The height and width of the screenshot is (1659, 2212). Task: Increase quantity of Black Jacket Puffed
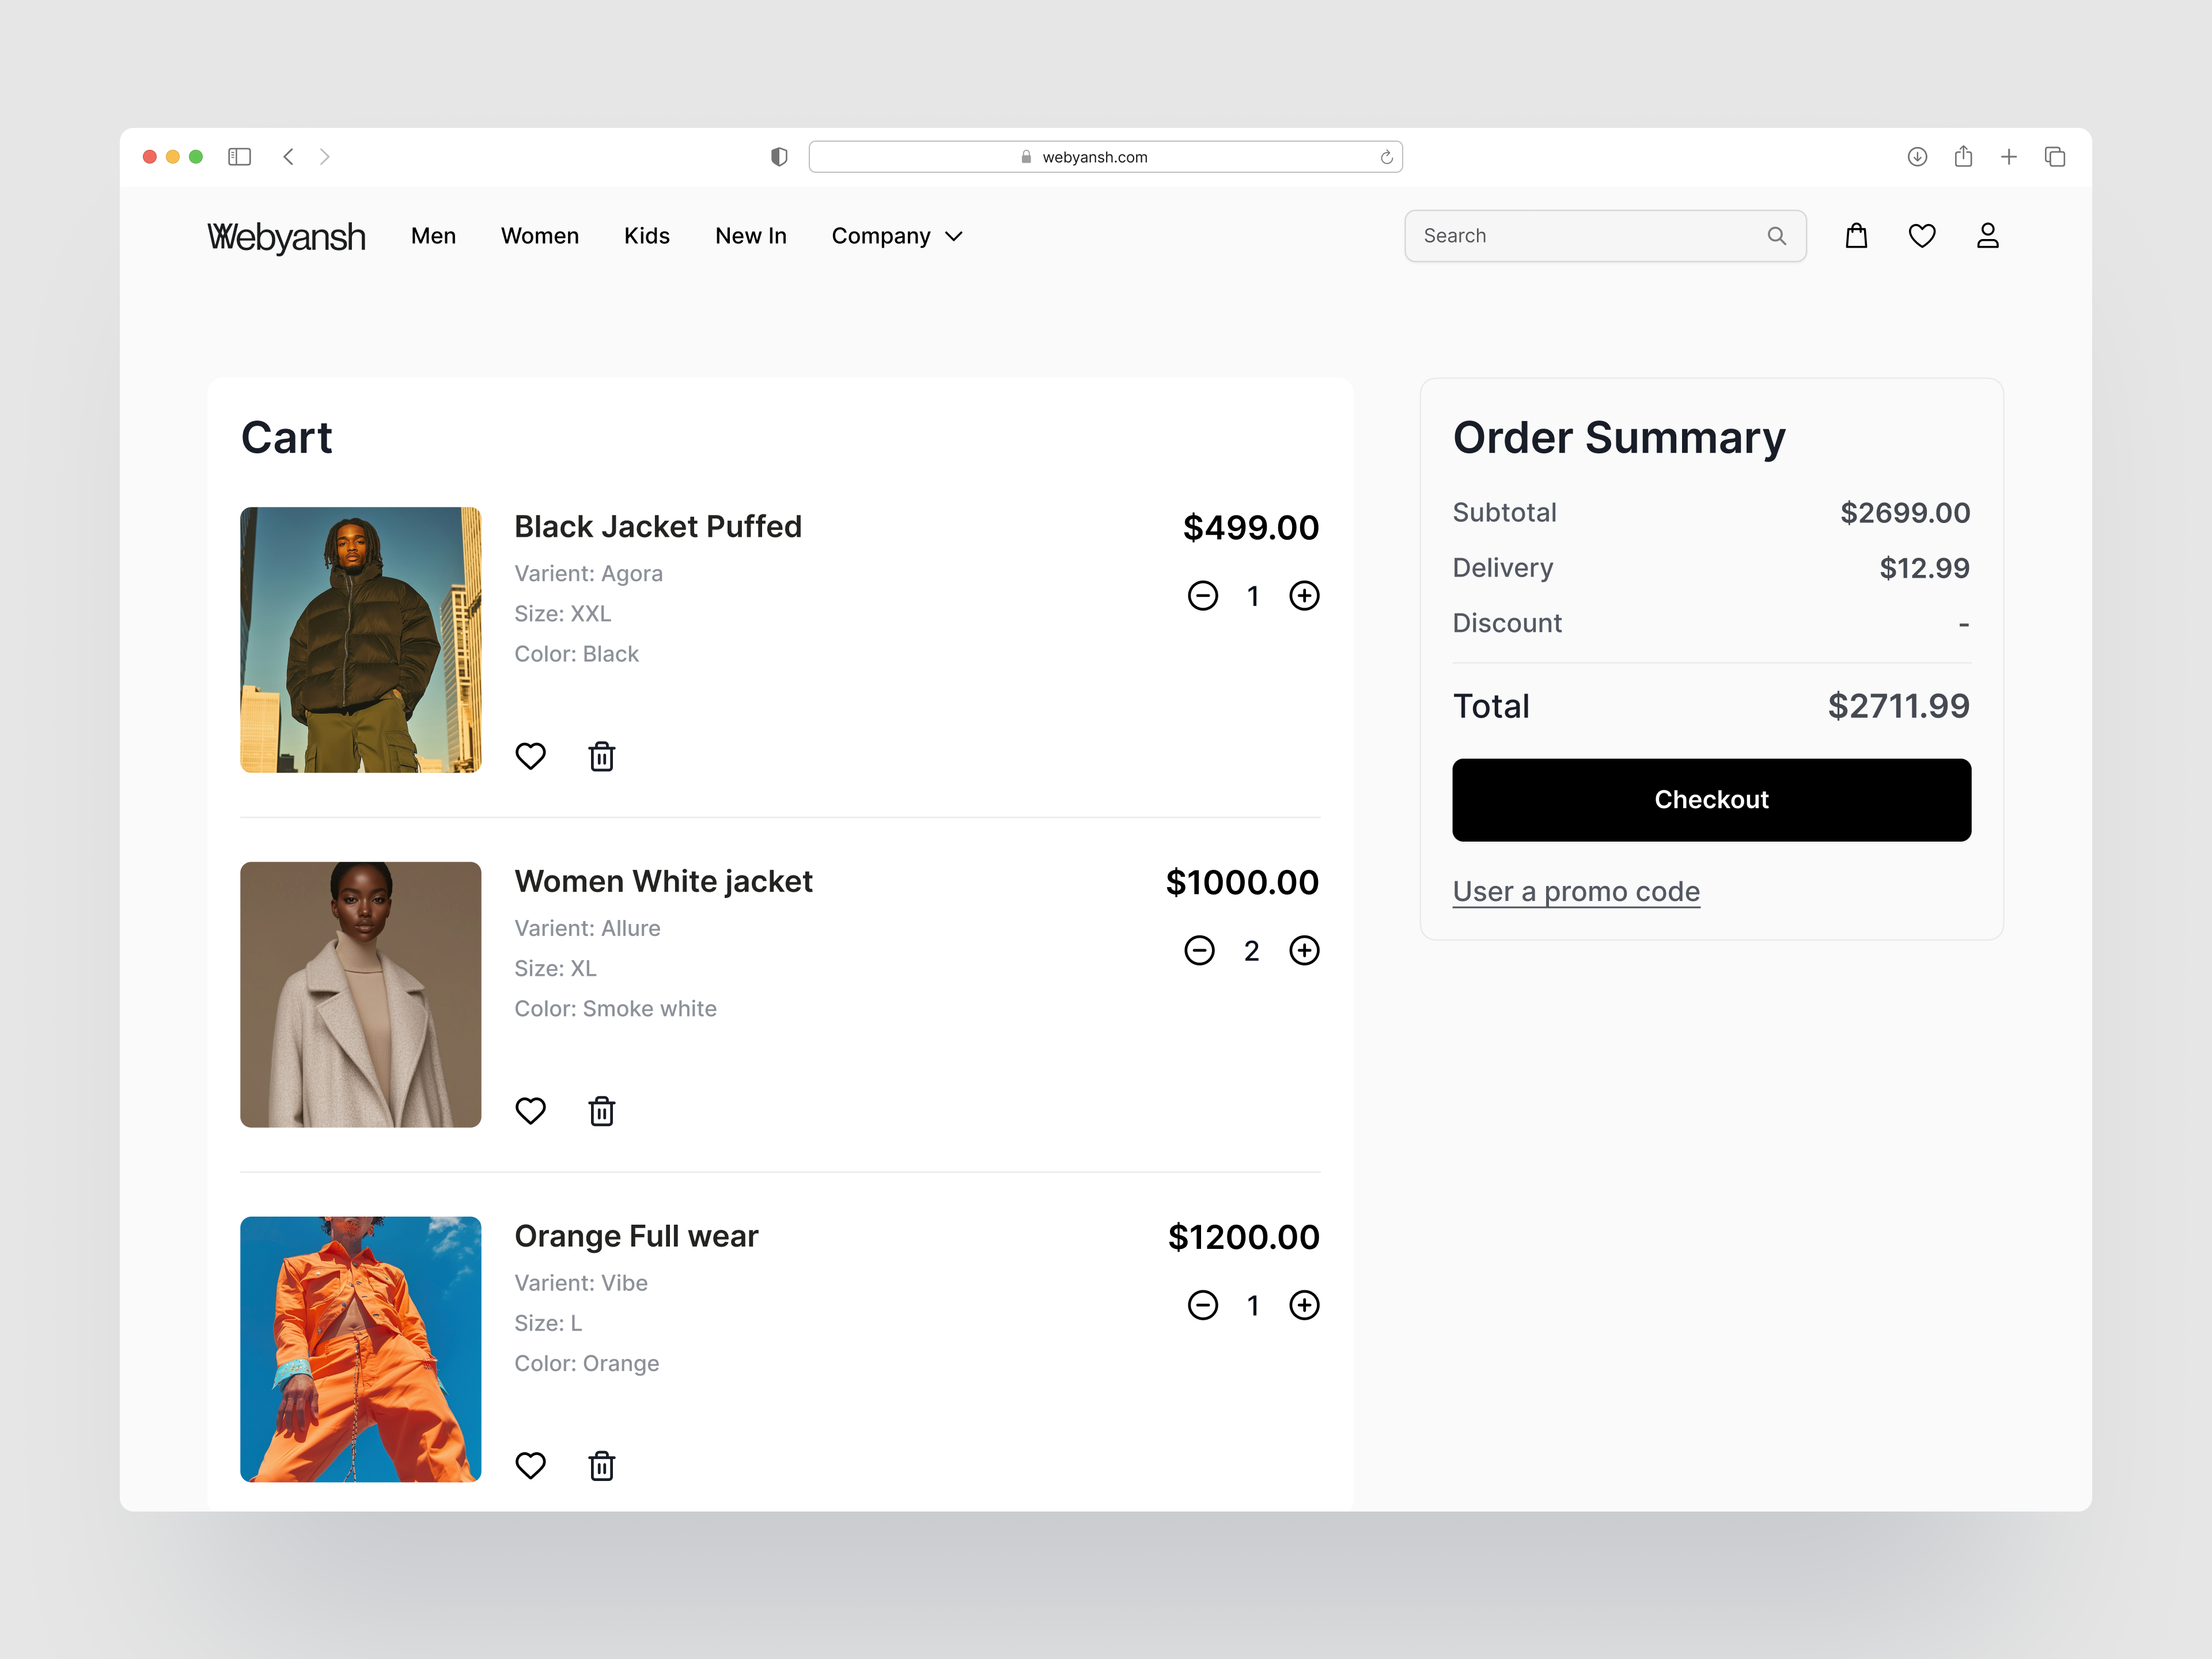coord(1304,596)
